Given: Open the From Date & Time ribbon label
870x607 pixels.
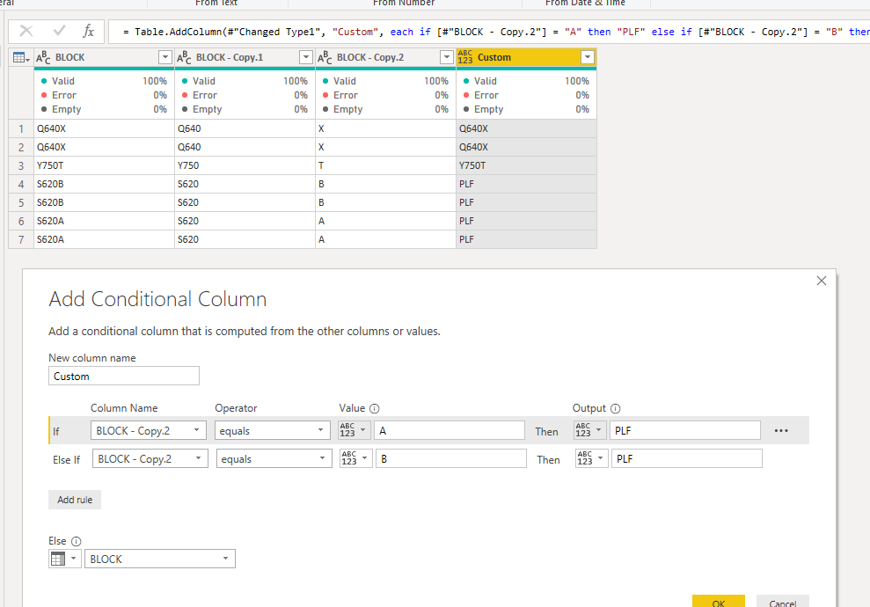Looking at the screenshot, I should [585, 3].
